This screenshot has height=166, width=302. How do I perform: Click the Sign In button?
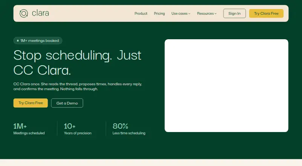click(234, 14)
